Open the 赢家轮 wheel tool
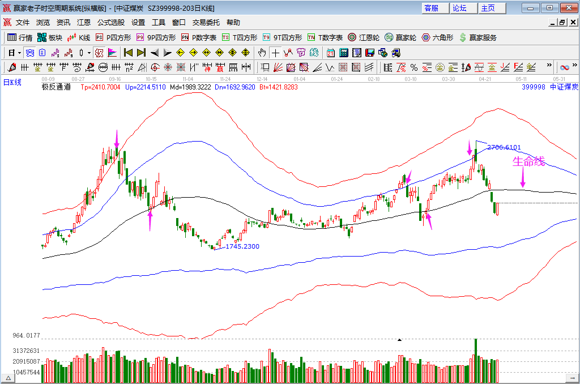This screenshot has width=580, height=384. tap(400, 37)
